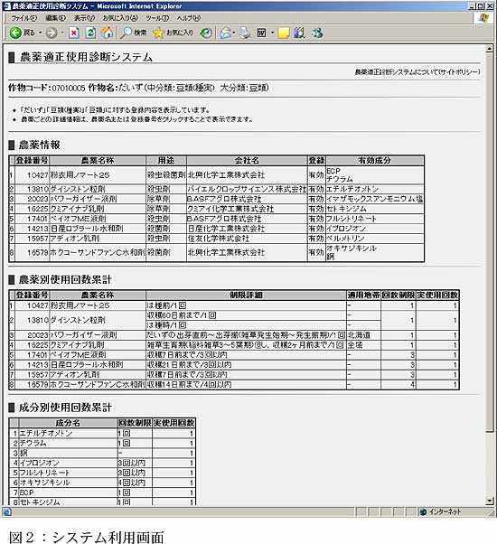Click the vertical scrollbar down arrow
The width and height of the screenshot is (497, 544).
tap(490, 501)
